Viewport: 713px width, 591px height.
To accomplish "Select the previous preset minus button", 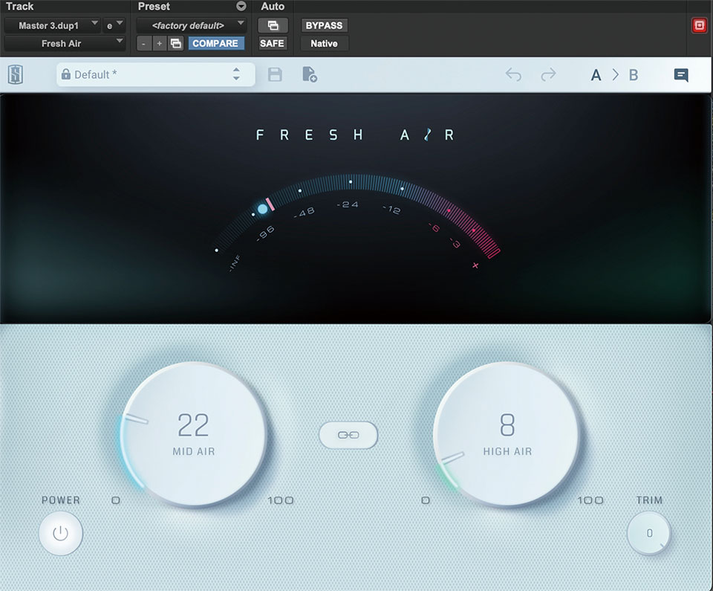I will (x=143, y=44).
